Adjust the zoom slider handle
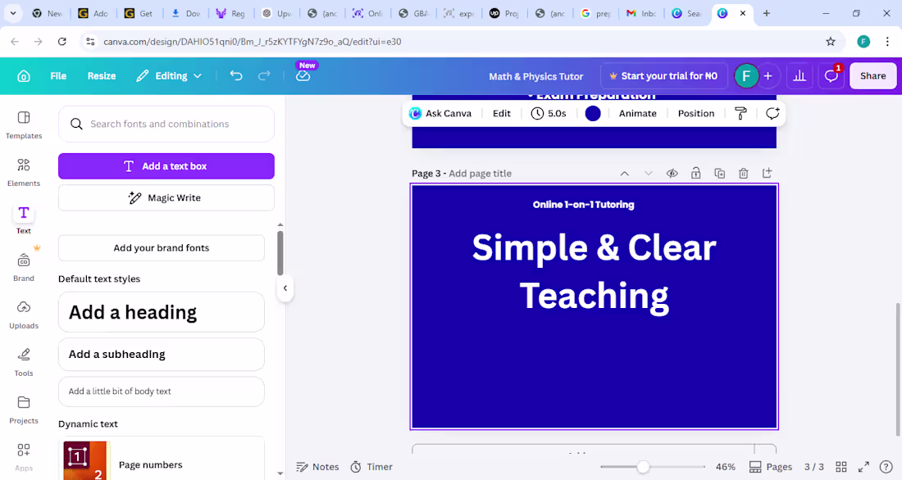 click(x=643, y=467)
